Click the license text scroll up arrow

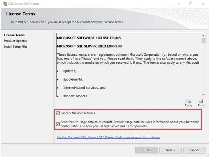click(203, 36)
